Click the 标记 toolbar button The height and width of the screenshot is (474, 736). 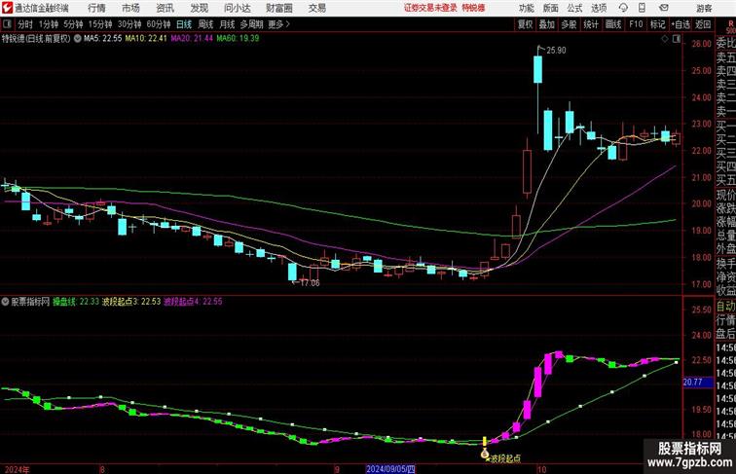click(x=657, y=24)
